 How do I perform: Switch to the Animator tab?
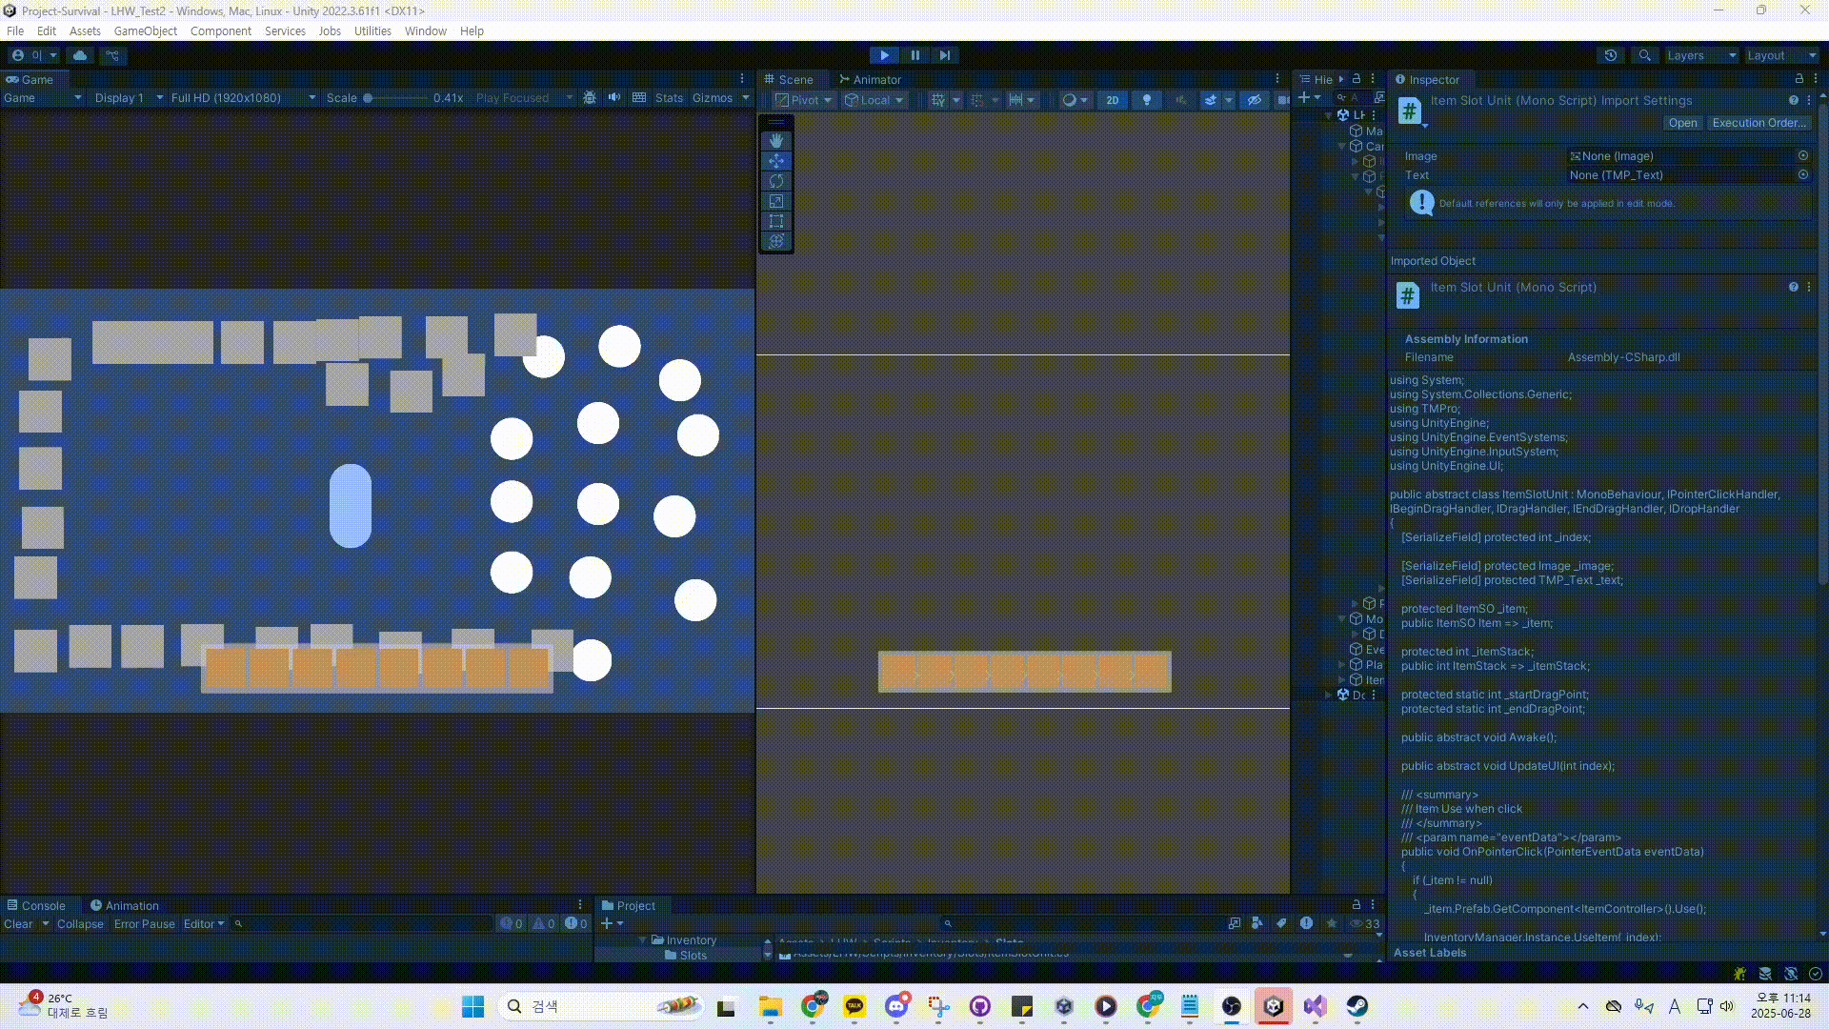pos(869,79)
